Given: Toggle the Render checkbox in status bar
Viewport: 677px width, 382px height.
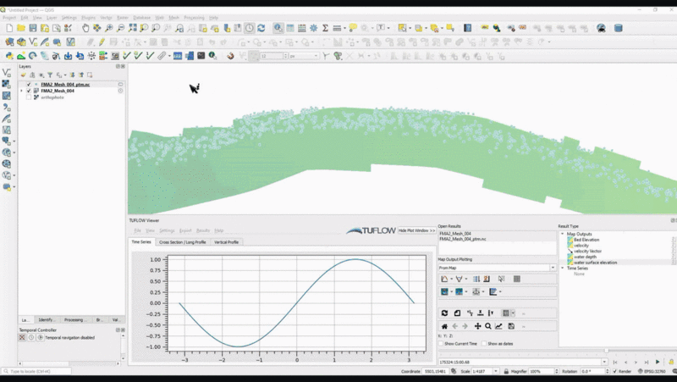Looking at the screenshot, I should [x=615, y=371].
